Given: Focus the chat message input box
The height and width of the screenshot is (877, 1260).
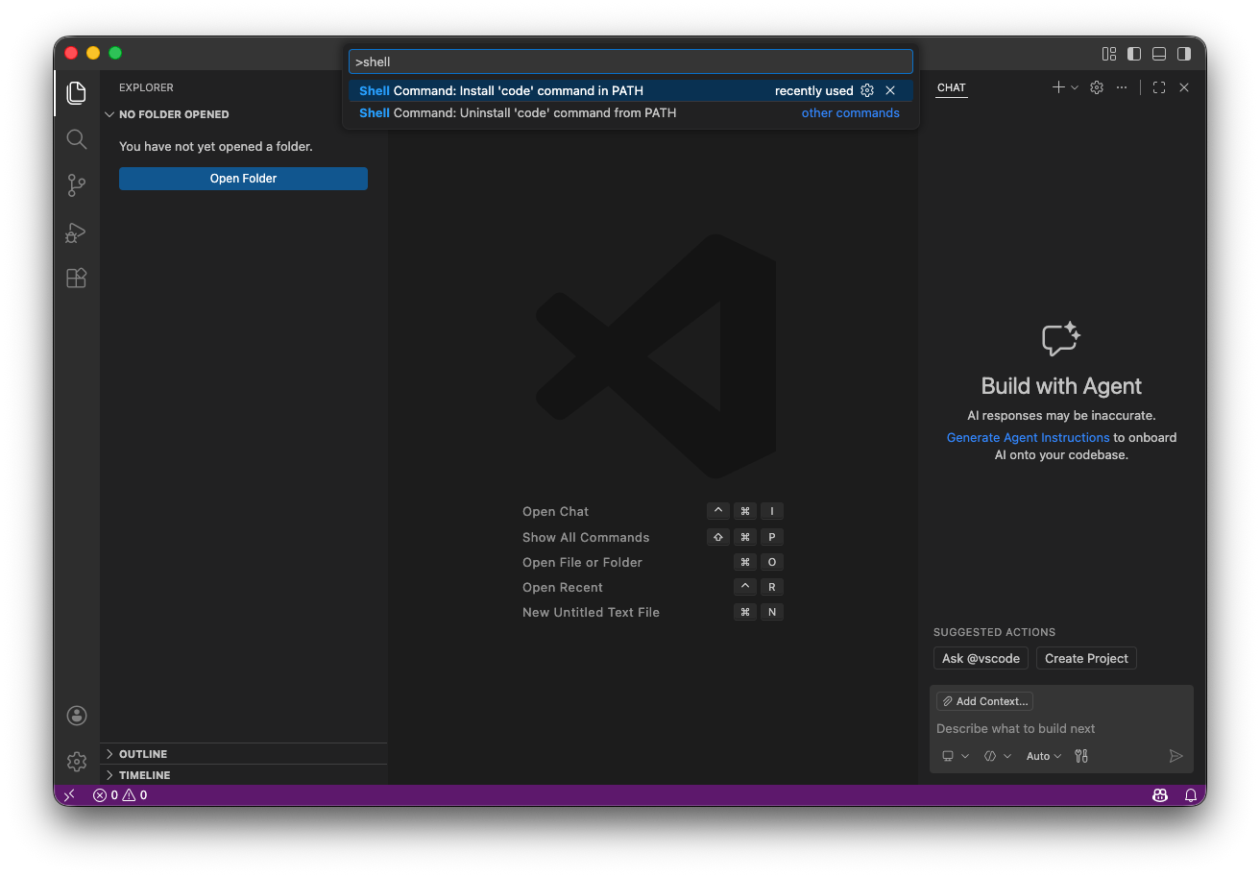Looking at the screenshot, I should coord(1061,728).
